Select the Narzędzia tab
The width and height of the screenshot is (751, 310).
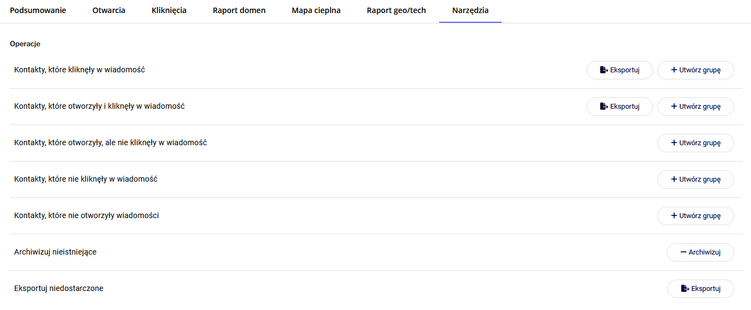[470, 10]
